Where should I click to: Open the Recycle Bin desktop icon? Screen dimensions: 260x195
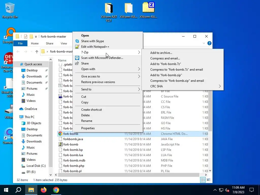point(10,10)
